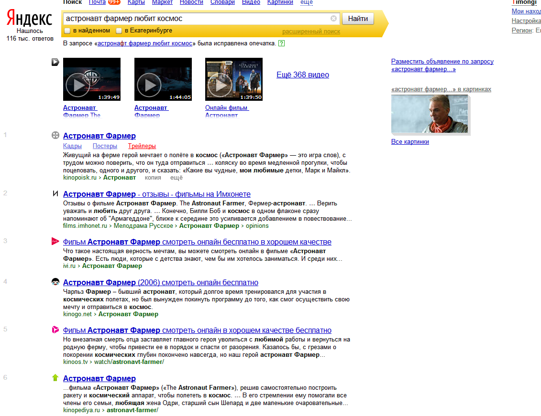Click 'opinions' breadcrumb in result 2
The image size is (541, 416).
(x=257, y=226)
